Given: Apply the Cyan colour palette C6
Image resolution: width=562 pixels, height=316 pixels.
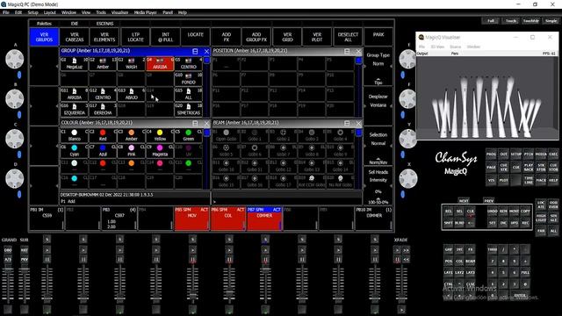Looking at the screenshot, I should tap(74, 151).
